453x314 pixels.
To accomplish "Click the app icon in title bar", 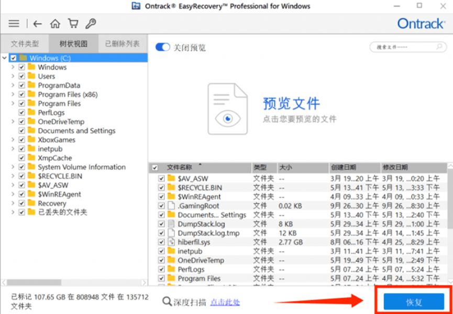I will coord(136,6).
